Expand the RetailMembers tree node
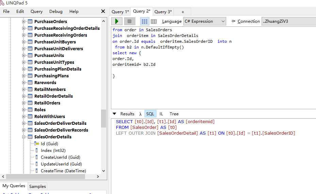This screenshot has width=316, height=194. point(23,90)
